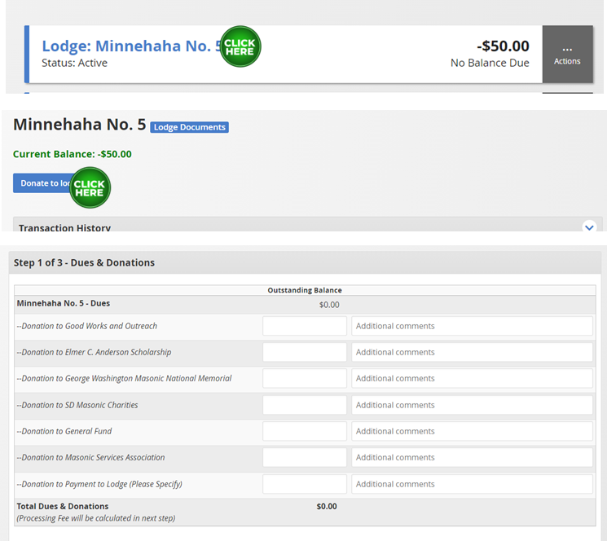Click comments field for SD Masonic Charities

coord(472,405)
